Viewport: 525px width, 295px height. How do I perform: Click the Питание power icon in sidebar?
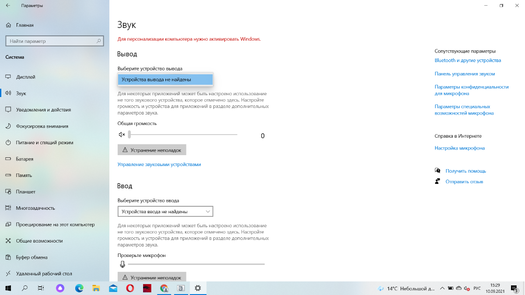click(8, 142)
